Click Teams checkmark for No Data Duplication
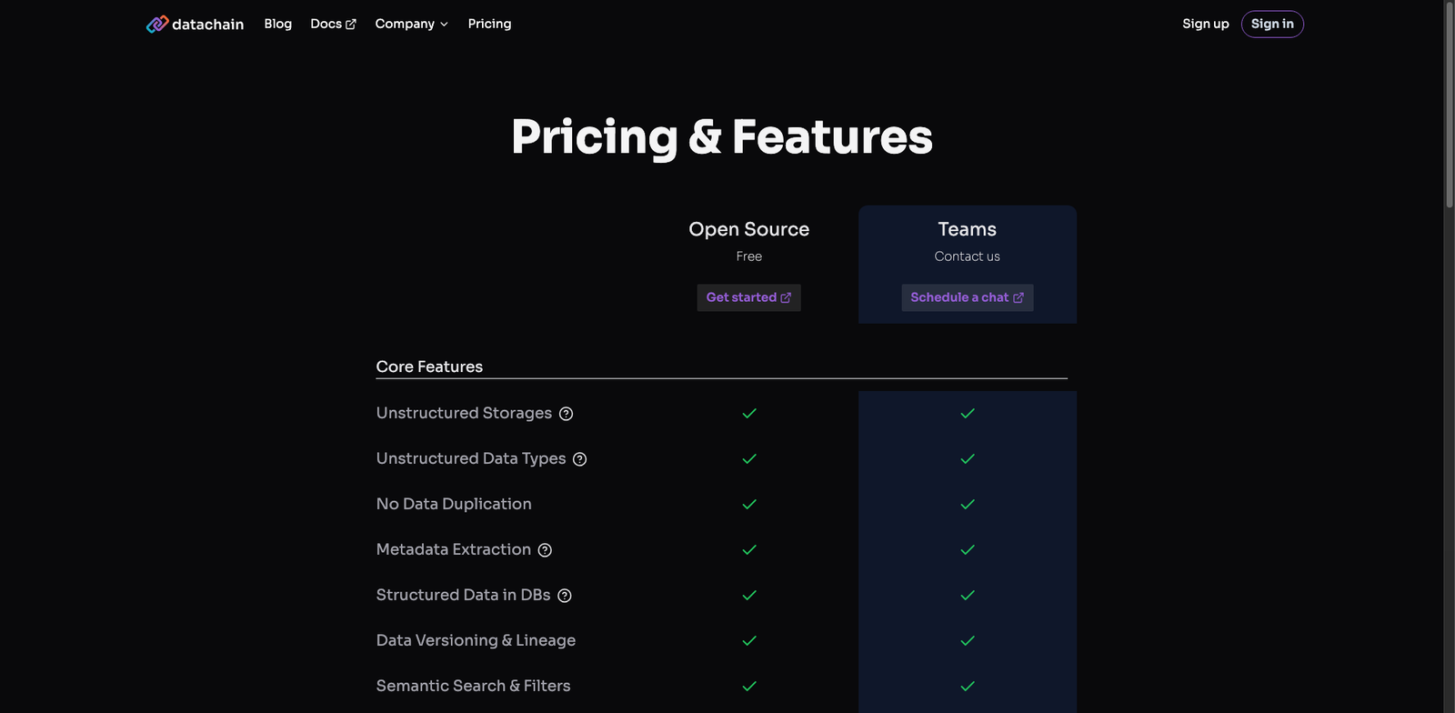 [968, 504]
